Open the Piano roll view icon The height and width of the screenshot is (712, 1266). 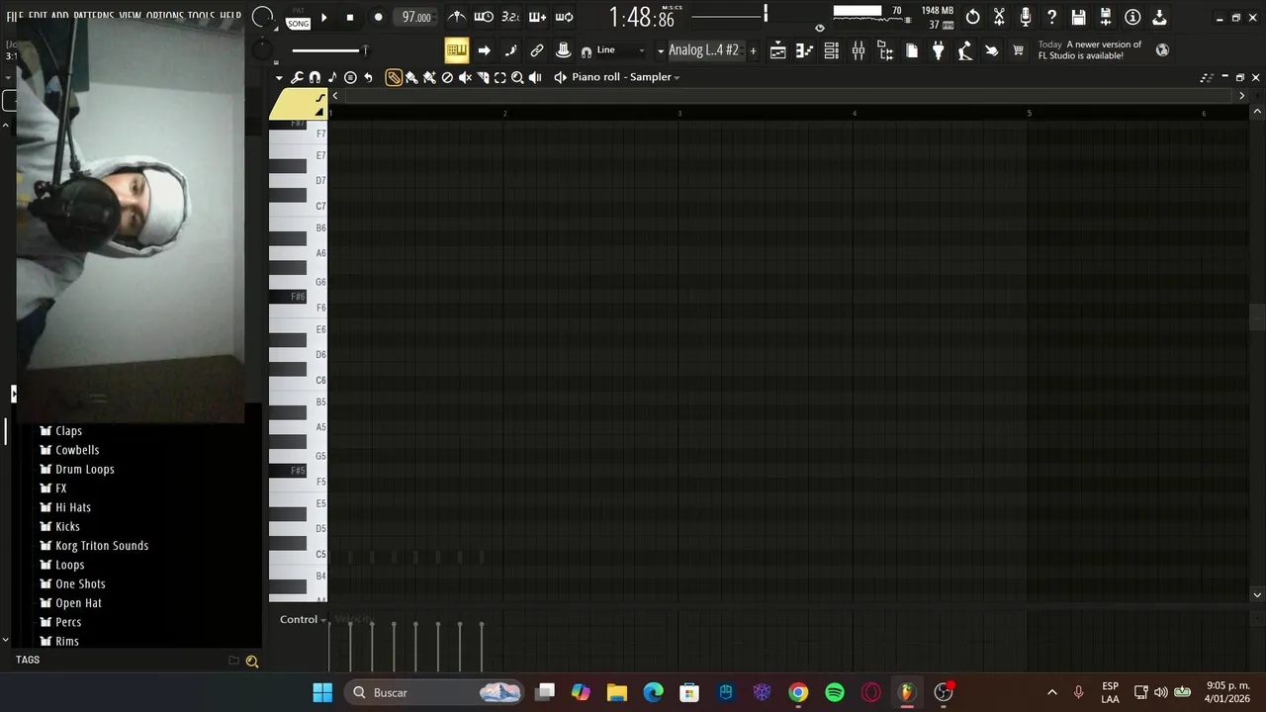coord(805,50)
